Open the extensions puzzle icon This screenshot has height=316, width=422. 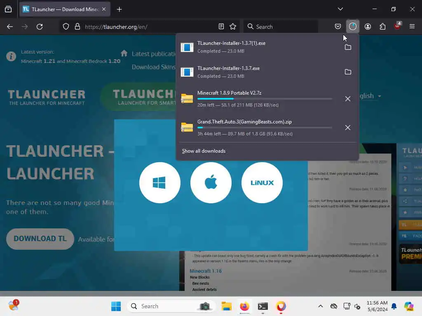point(382,26)
